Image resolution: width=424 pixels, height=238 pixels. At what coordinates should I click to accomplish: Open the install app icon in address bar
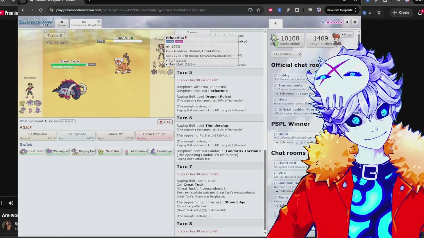pyautogui.click(x=250, y=10)
